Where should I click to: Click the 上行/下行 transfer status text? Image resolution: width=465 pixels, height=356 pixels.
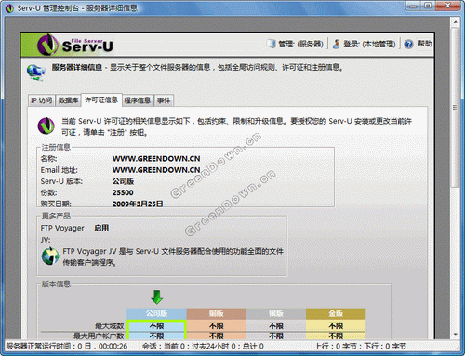(x=360, y=347)
